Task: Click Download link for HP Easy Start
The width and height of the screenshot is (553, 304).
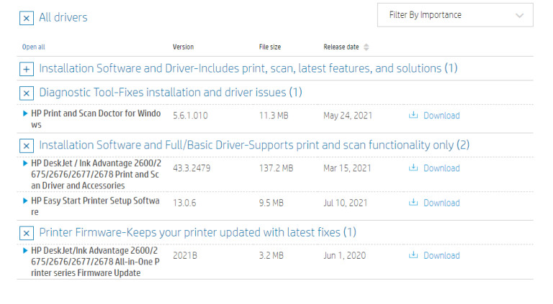Action: pyautogui.click(x=441, y=203)
